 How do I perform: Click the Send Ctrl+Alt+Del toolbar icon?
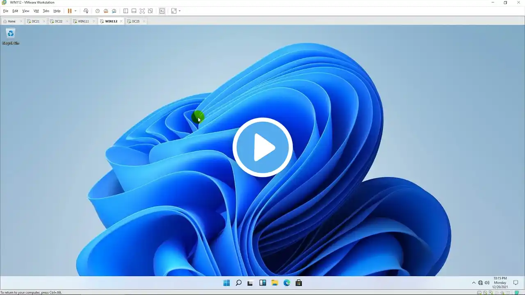(86, 11)
